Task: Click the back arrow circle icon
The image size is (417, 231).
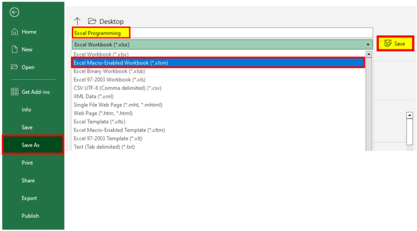Action: click(14, 12)
